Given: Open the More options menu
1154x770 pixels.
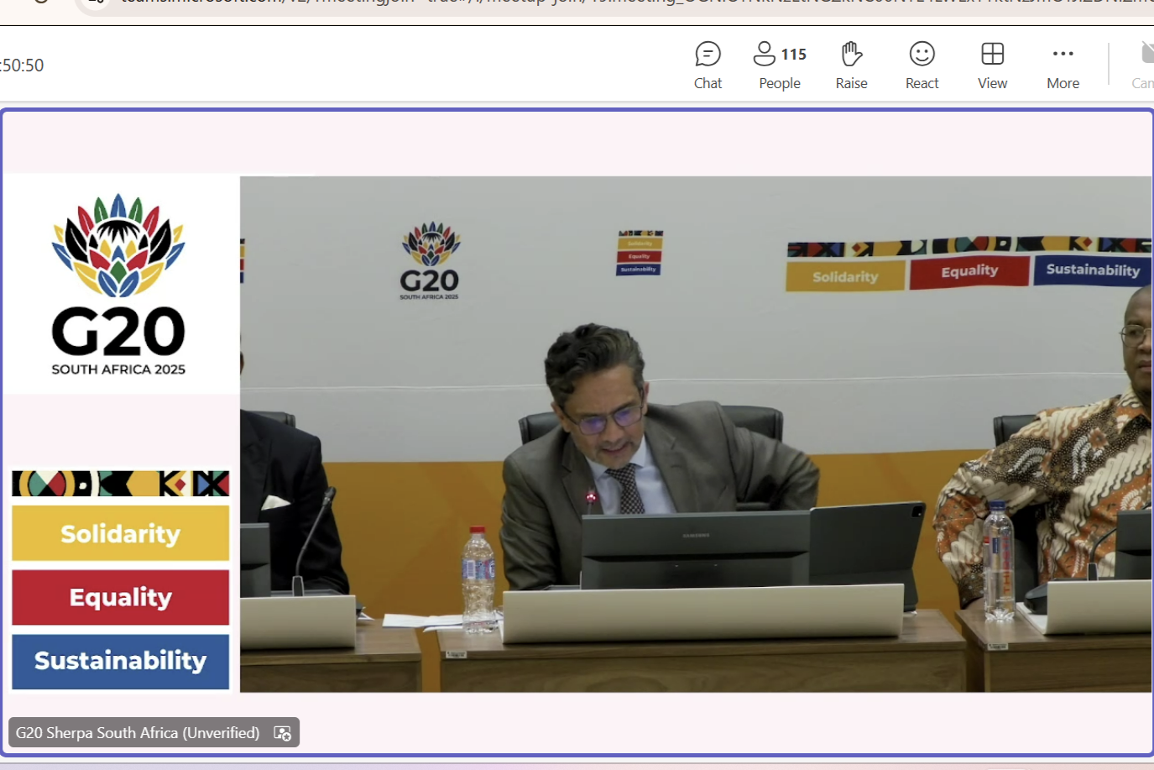Looking at the screenshot, I should [x=1063, y=65].
